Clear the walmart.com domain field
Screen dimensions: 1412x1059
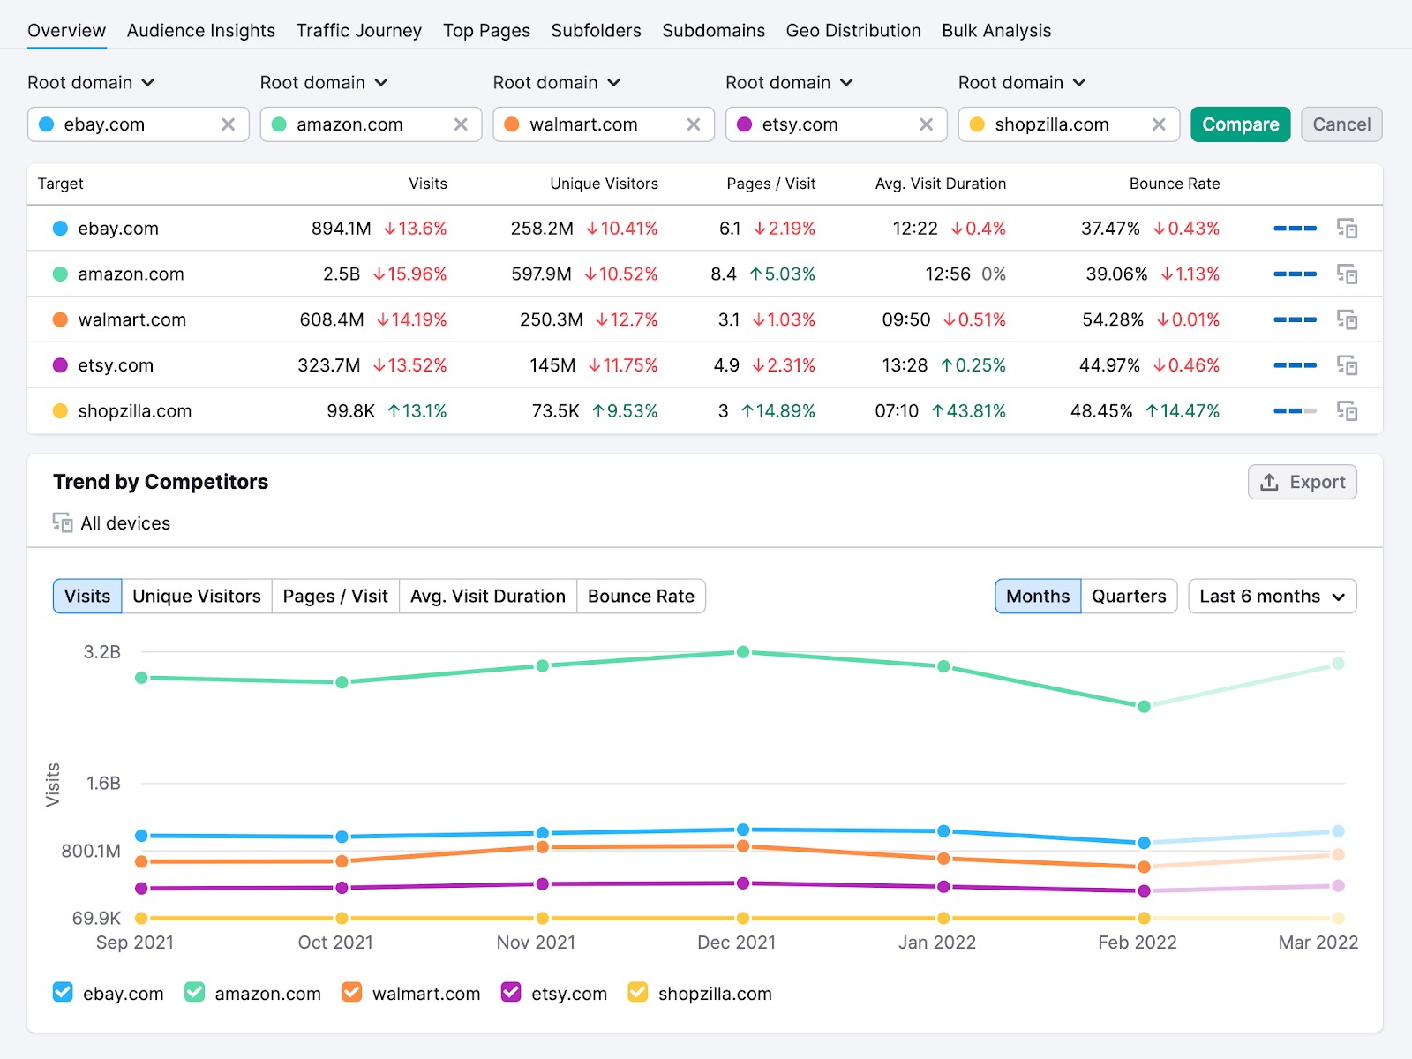point(694,124)
